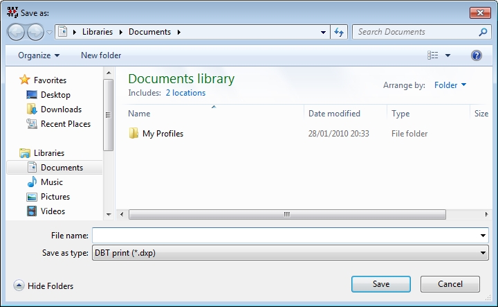Open the change view options dropdown arrow
The image size is (498, 307).
[x=448, y=55]
